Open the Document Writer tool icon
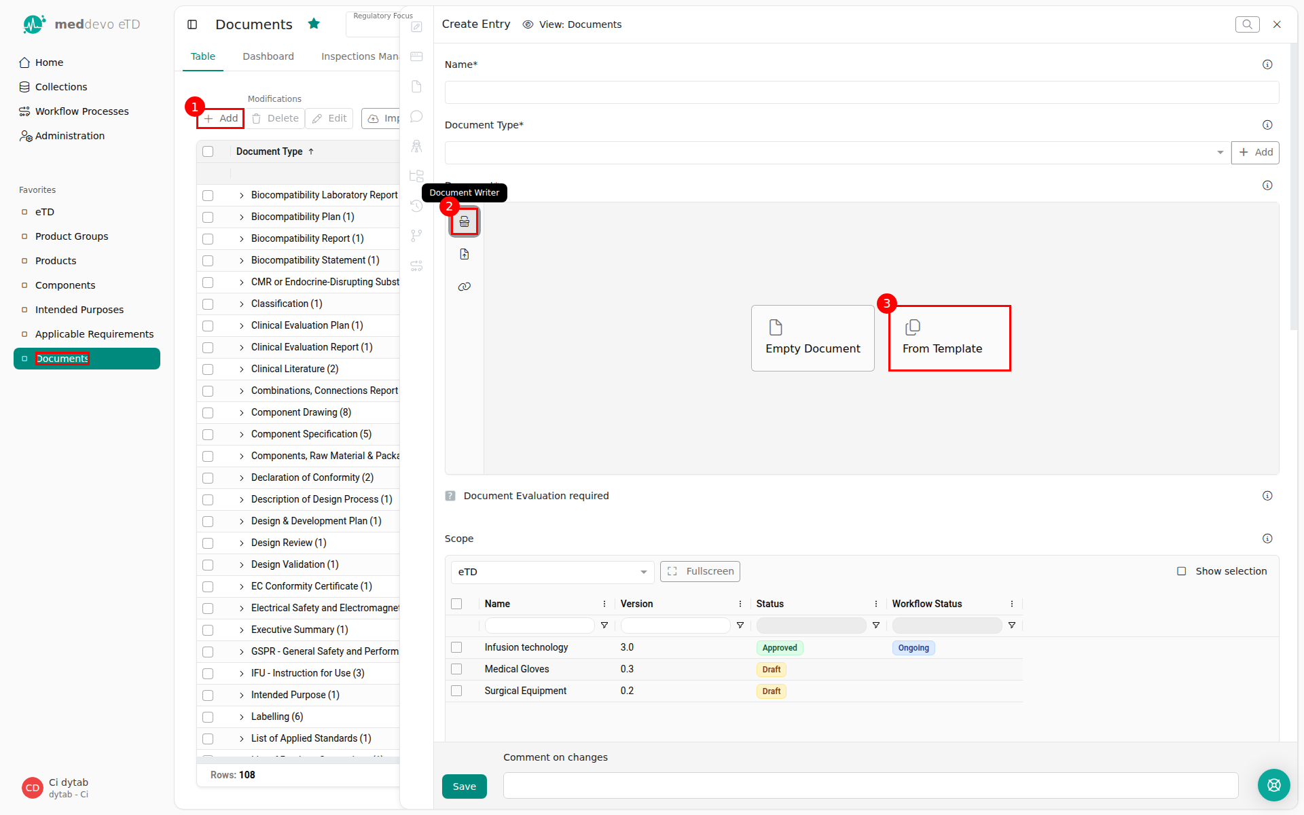The image size is (1304, 815). [465, 222]
